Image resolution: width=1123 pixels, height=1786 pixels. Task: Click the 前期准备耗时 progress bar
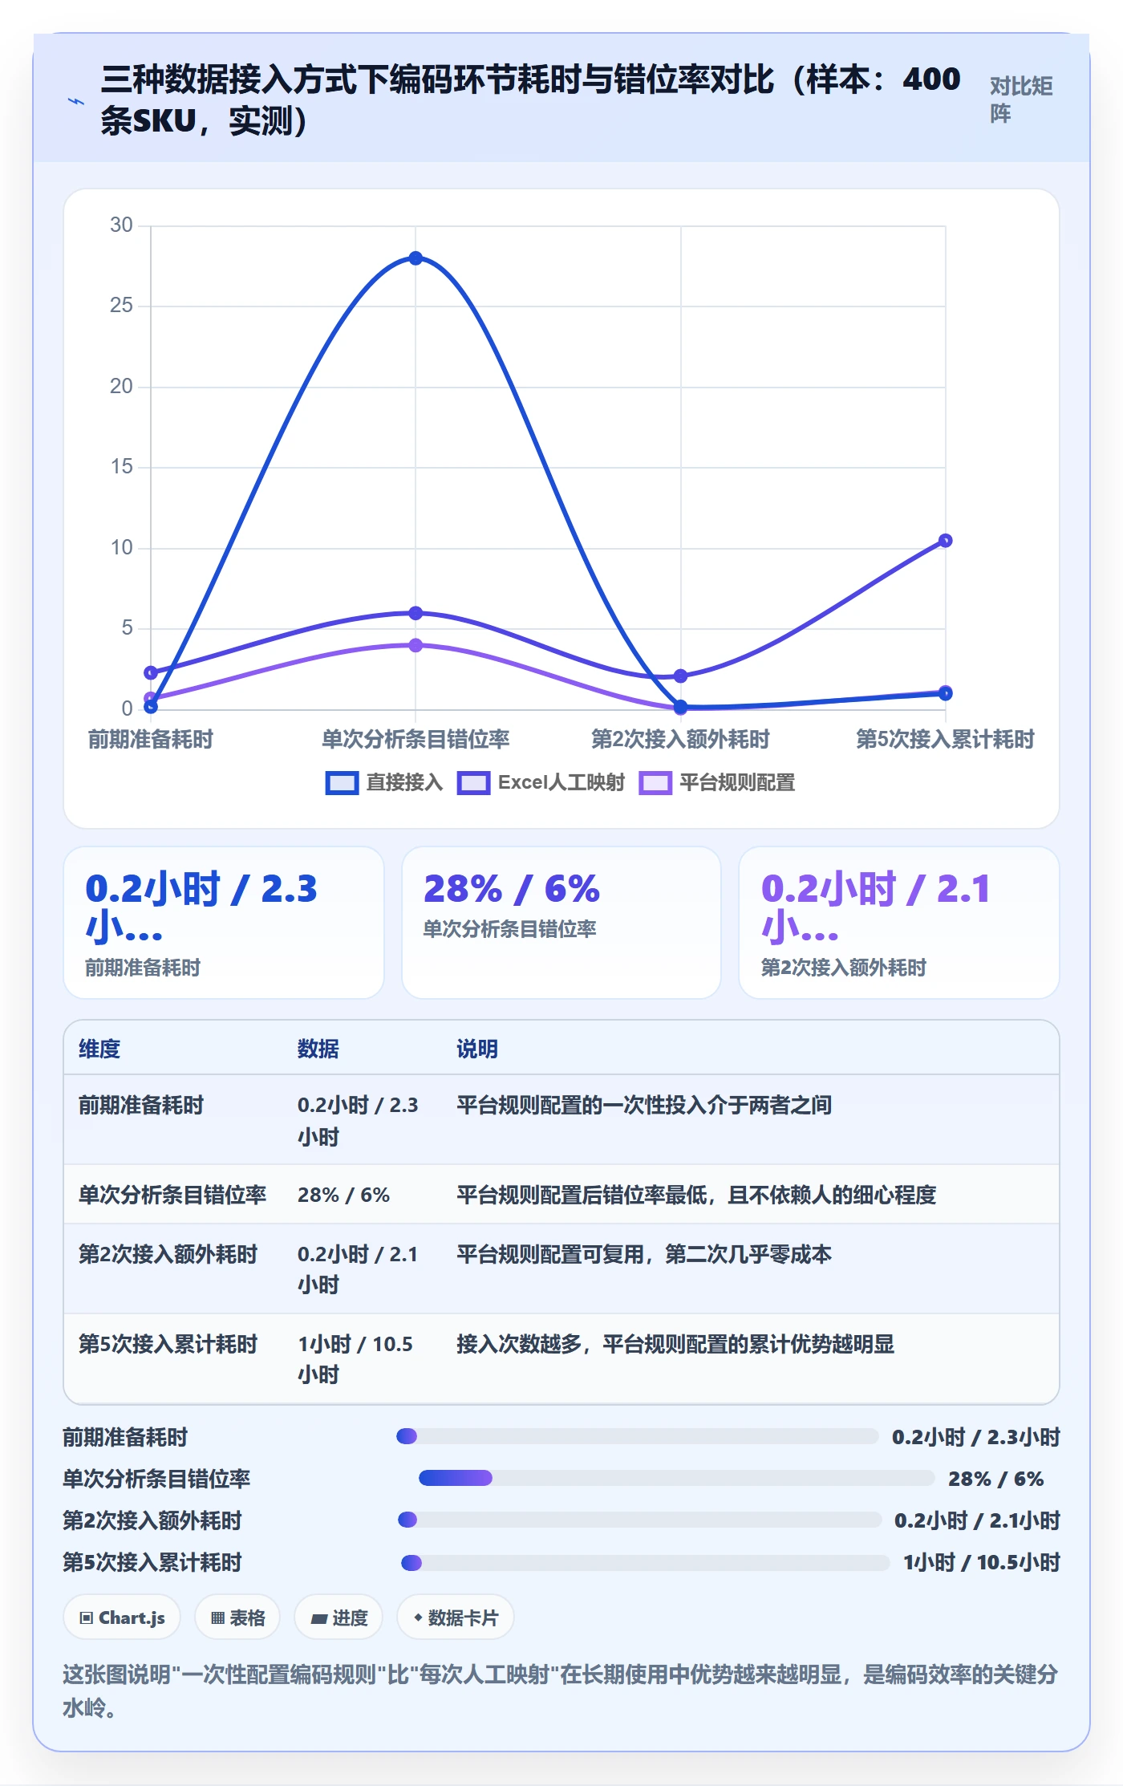click(x=638, y=1436)
